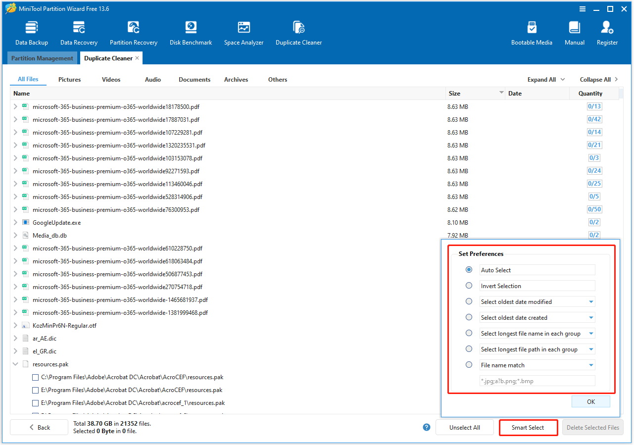Expand the GoogleUpdate.exe group
634x445 pixels.
[x=15, y=222]
